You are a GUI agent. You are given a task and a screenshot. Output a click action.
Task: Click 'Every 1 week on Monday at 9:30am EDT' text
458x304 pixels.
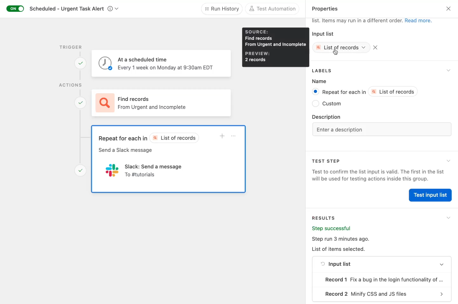165,67
